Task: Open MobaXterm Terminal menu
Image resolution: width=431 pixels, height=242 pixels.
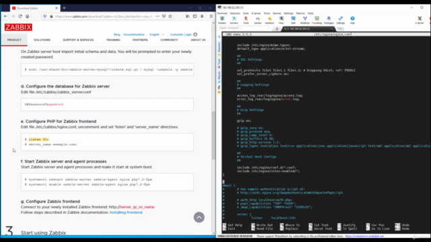Action: (x=222, y=13)
